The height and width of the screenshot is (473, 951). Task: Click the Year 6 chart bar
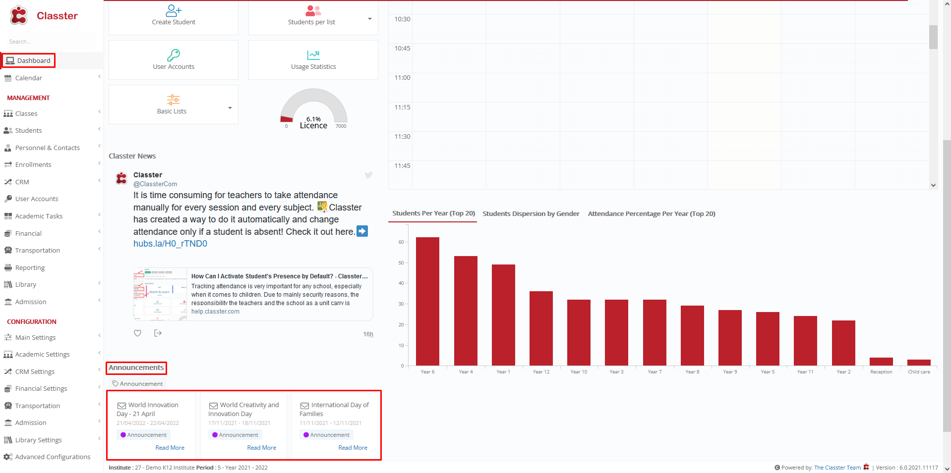[x=427, y=301]
